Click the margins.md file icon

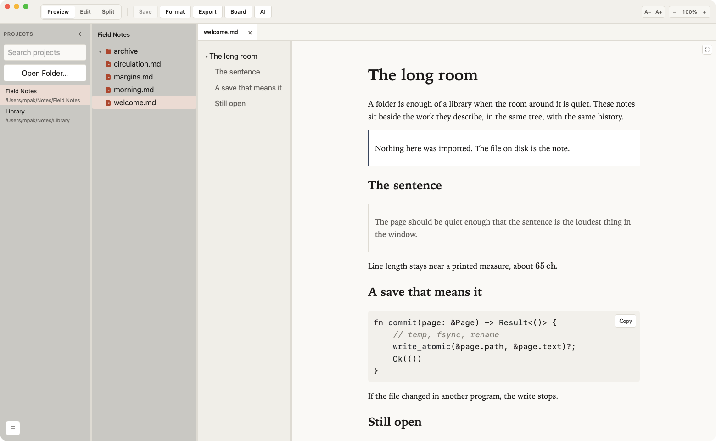tap(108, 77)
